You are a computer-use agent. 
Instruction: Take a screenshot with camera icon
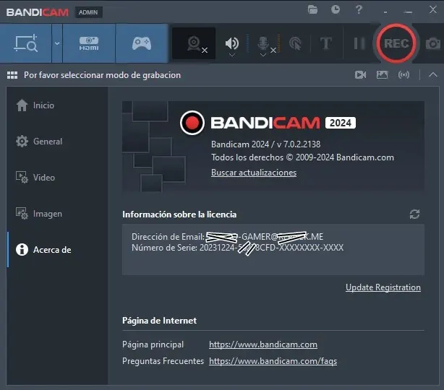click(x=433, y=43)
